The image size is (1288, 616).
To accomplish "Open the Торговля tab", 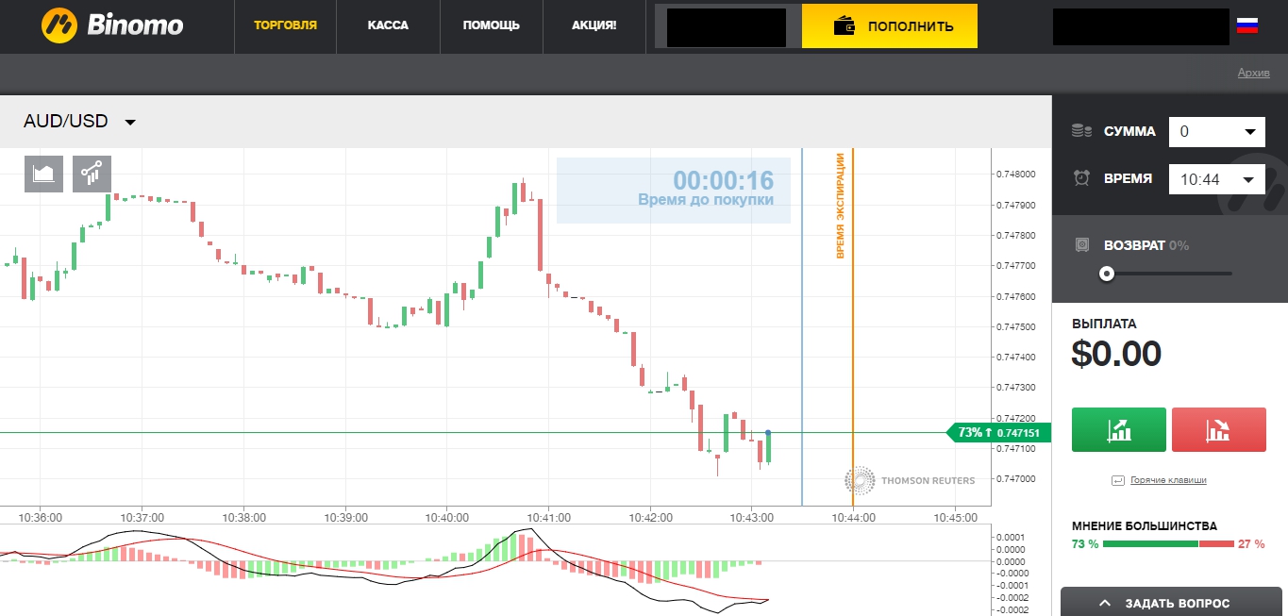I will coord(285,25).
